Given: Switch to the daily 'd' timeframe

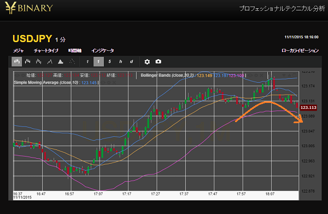Looking at the screenshot, I should 131,61.
